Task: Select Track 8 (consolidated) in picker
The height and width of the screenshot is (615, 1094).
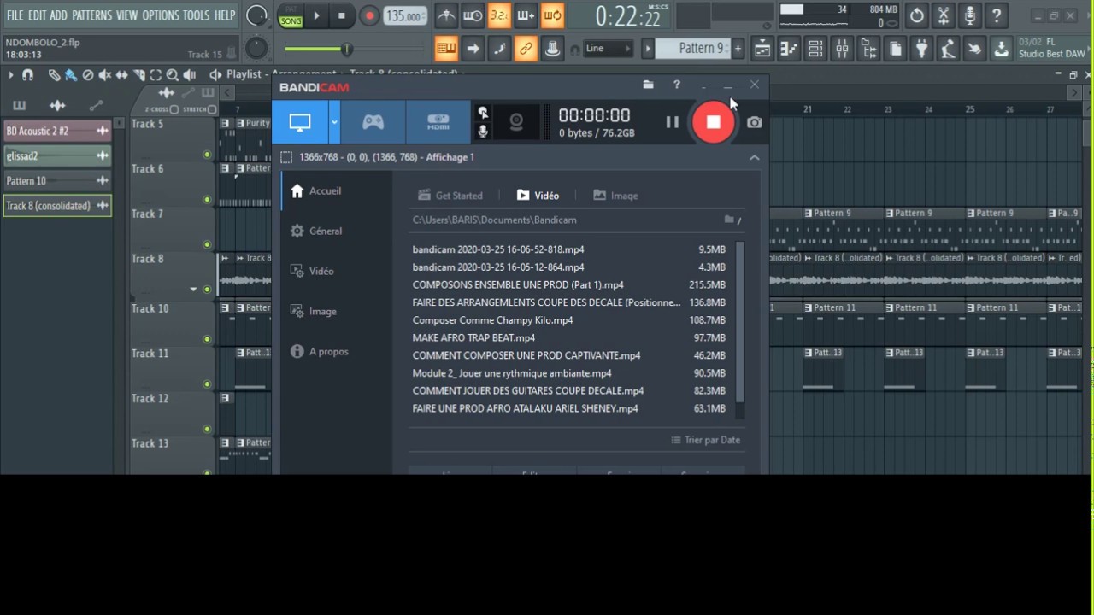Action: point(57,206)
